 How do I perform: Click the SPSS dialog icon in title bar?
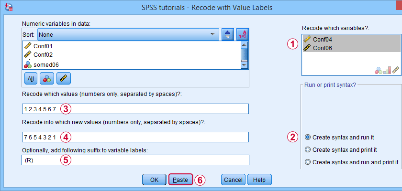click(x=9, y=7)
